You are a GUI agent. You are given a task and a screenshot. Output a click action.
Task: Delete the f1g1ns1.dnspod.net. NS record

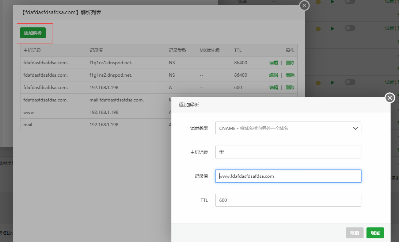click(x=290, y=63)
